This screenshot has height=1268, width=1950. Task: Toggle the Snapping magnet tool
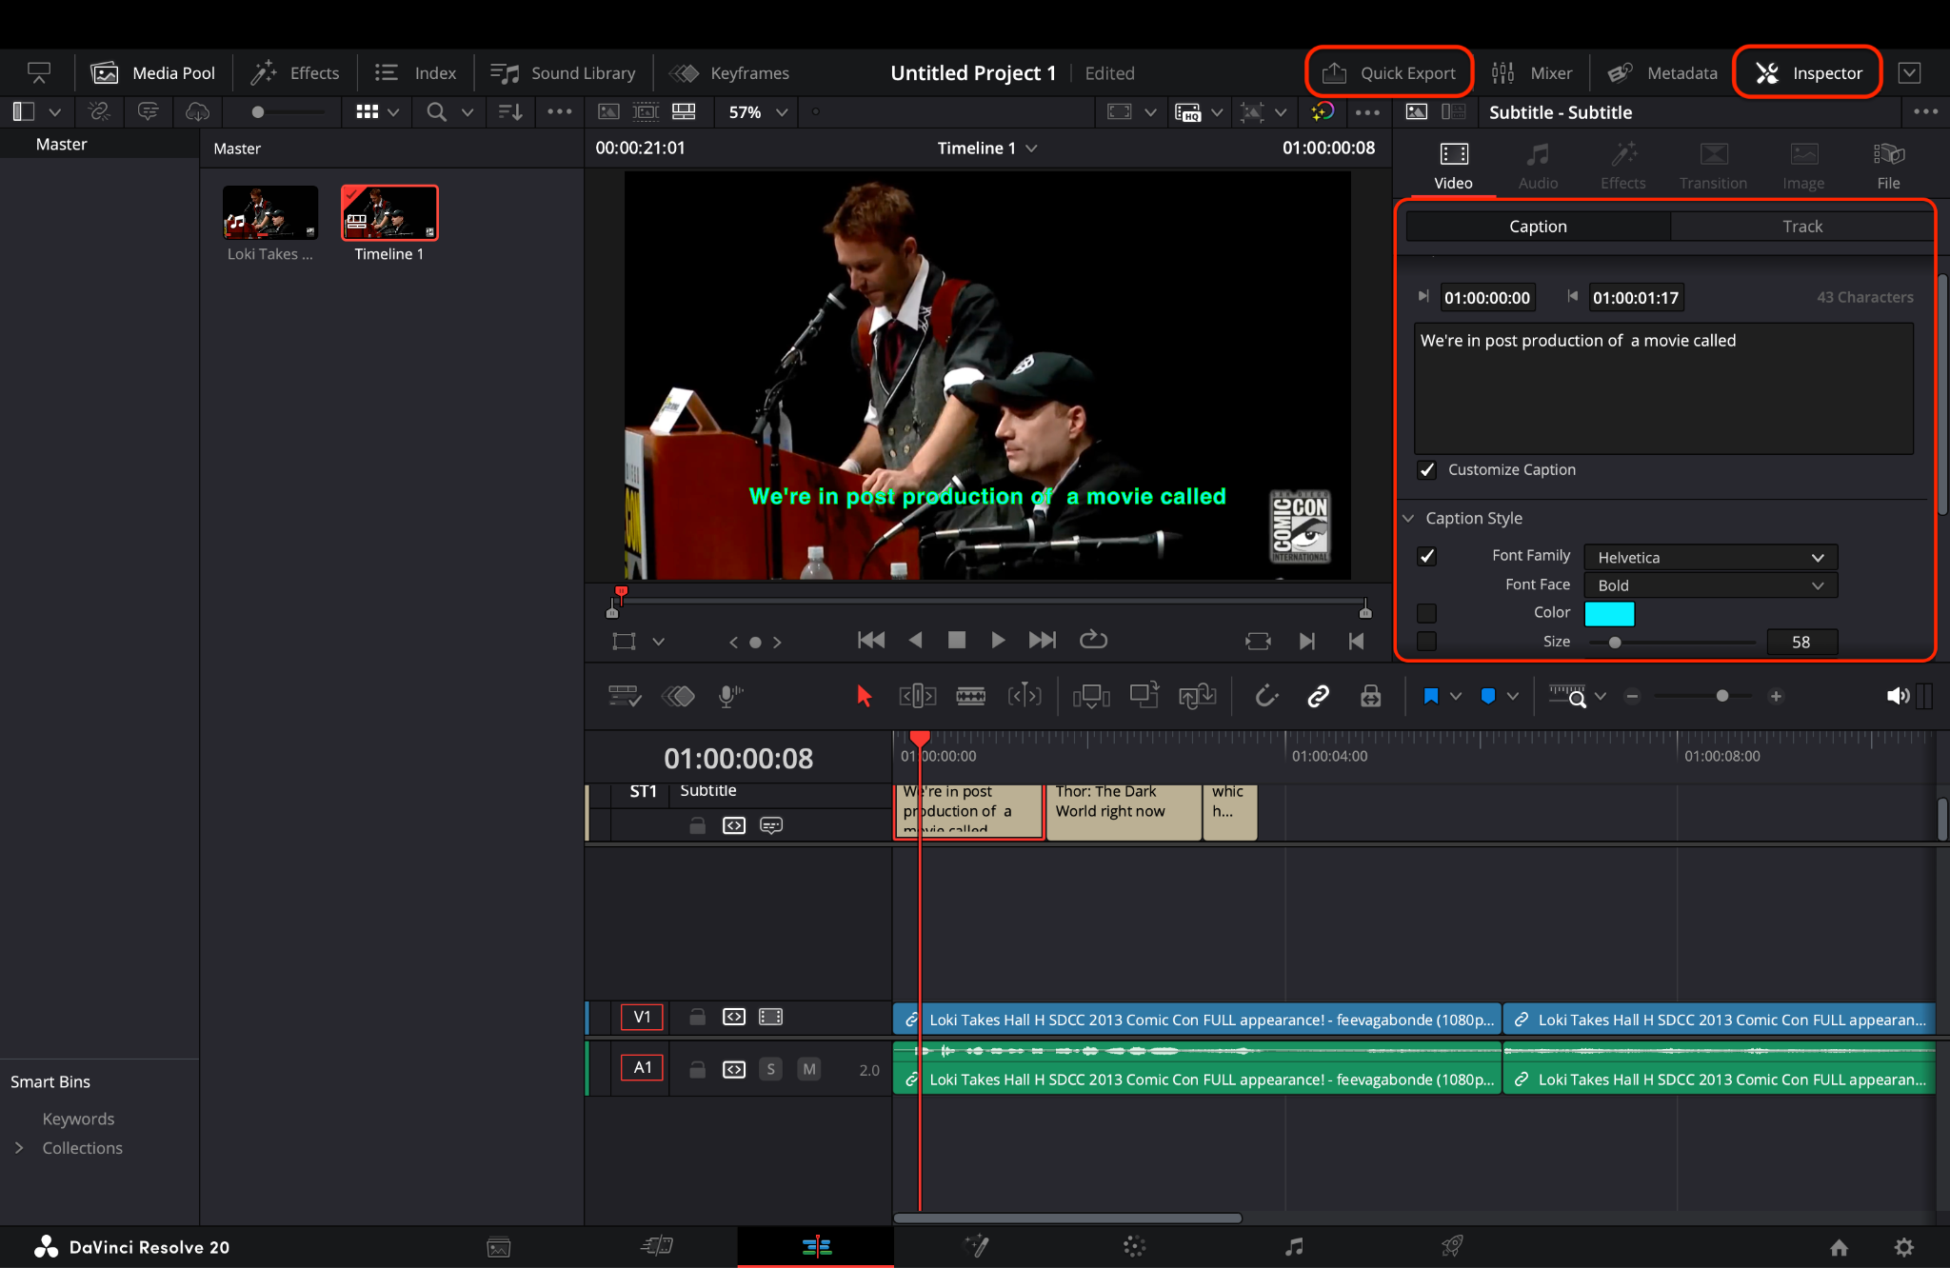[1266, 696]
